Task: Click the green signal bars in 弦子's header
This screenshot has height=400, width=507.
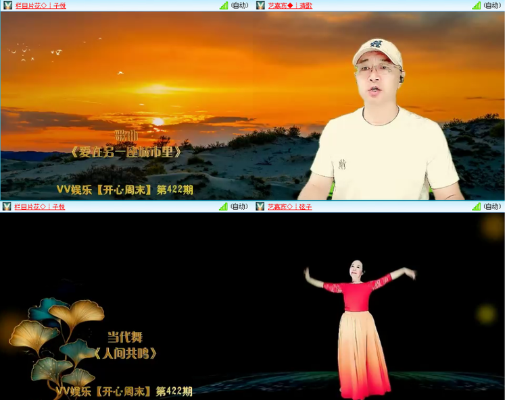Action: pyautogui.click(x=477, y=206)
